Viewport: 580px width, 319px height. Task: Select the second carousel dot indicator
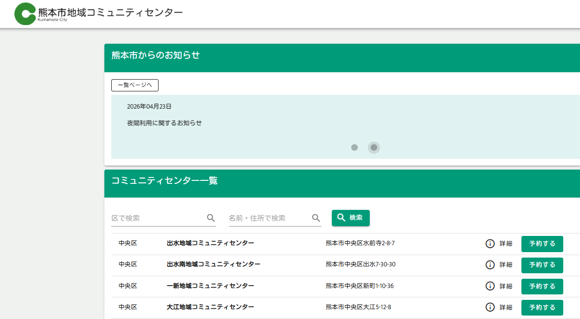[x=374, y=147]
